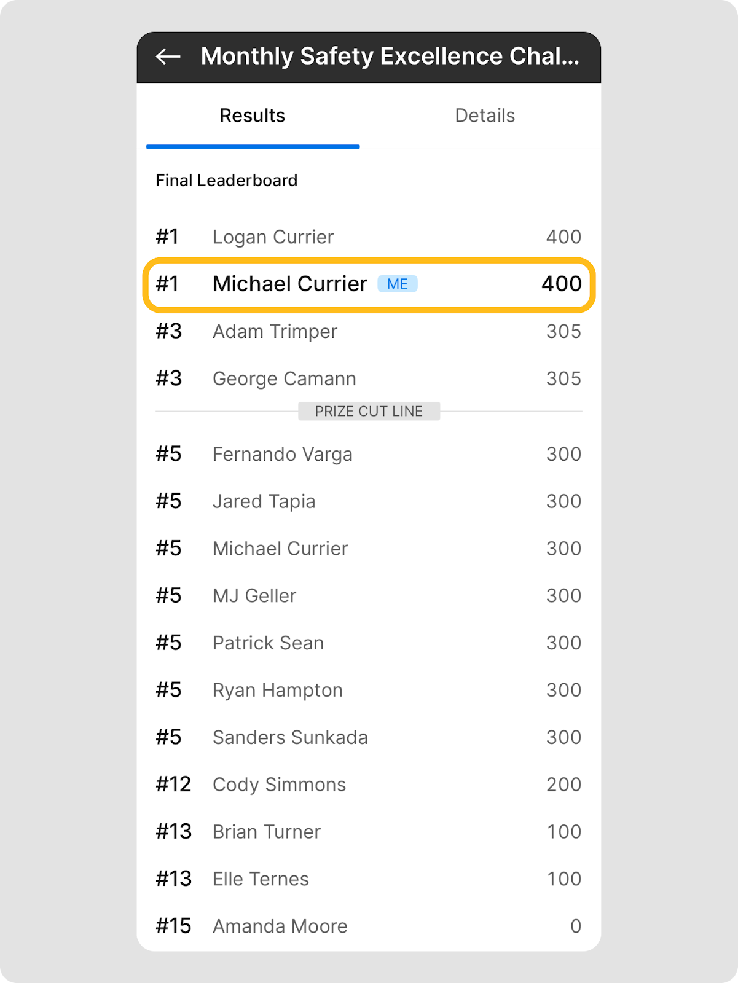Tap Elle Ternes' result row

(x=369, y=879)
